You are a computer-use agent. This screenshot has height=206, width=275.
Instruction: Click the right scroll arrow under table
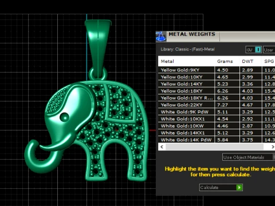(x=273, y=146)
